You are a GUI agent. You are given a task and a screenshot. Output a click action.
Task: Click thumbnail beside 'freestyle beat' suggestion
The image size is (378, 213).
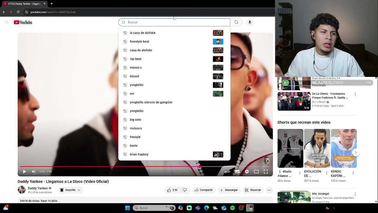click(x=218, y=41)
